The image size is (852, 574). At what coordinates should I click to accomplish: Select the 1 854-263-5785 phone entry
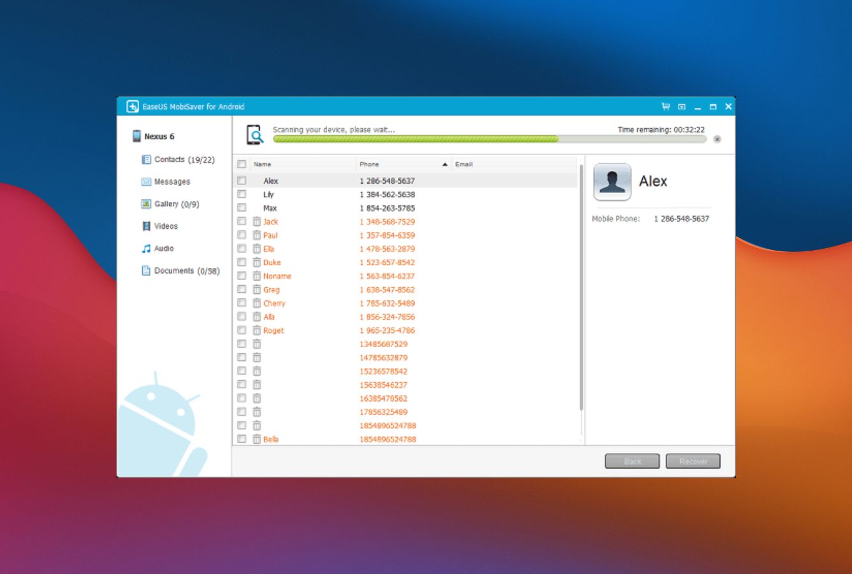[387, 208]
